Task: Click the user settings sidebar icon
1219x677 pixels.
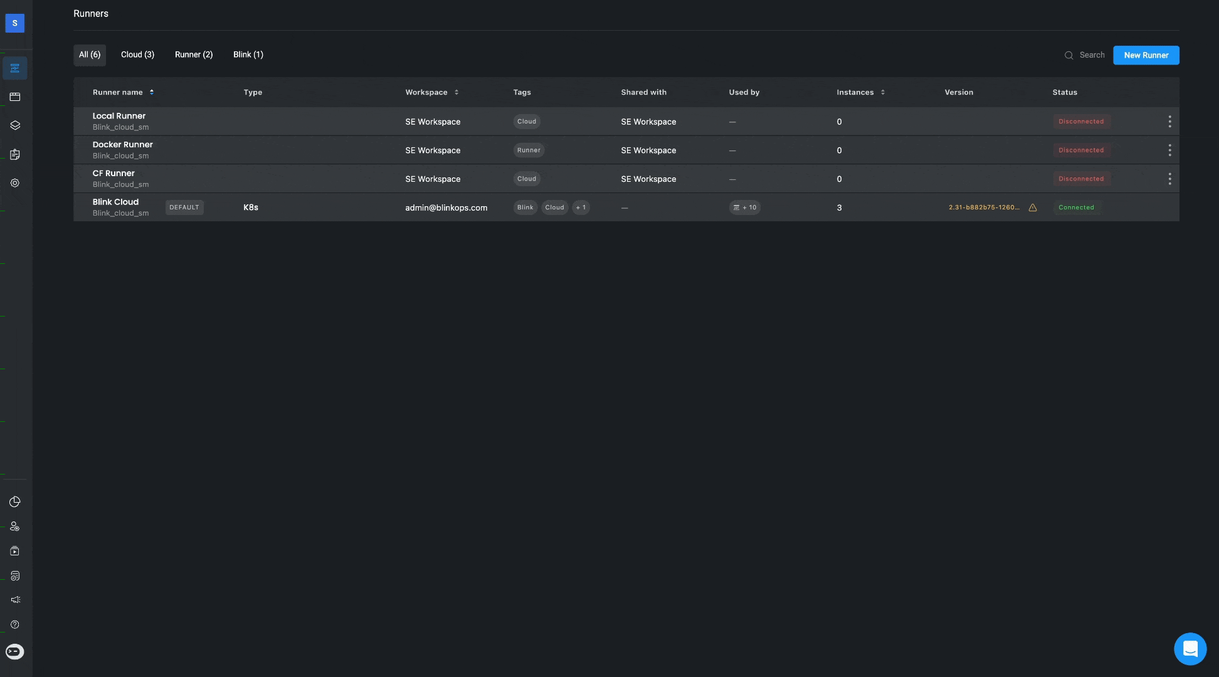Action: pyautogui.click(x=15, y=527)
